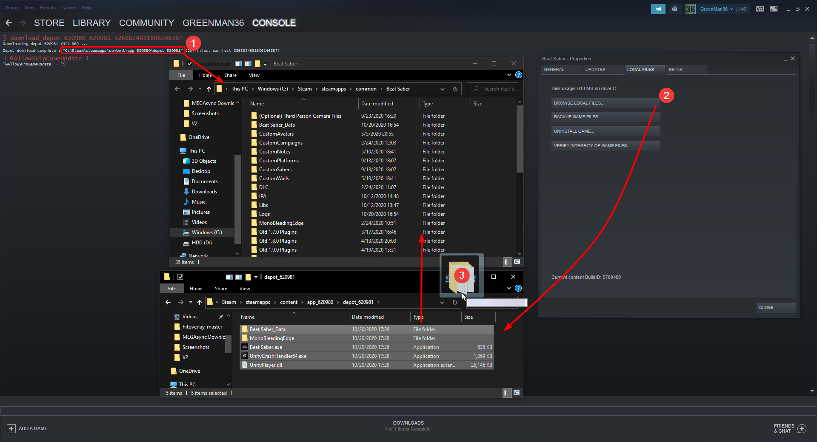Expand the Beat Saber window ribbon
Screen dimensions: 817x442
[509, 75]
